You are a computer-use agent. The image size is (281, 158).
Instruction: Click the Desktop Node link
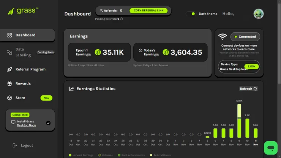[27, 125]
